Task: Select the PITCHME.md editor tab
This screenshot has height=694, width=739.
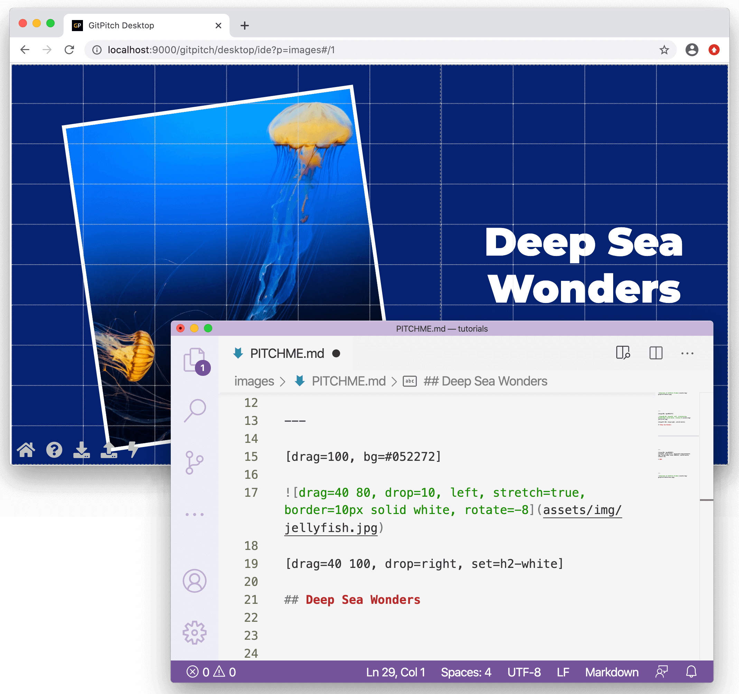Action: (x=287, y=353)
